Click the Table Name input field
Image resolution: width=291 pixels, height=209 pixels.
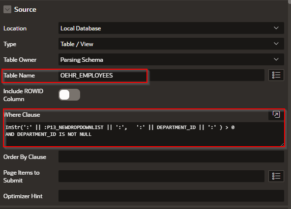(x=161, y=75)
